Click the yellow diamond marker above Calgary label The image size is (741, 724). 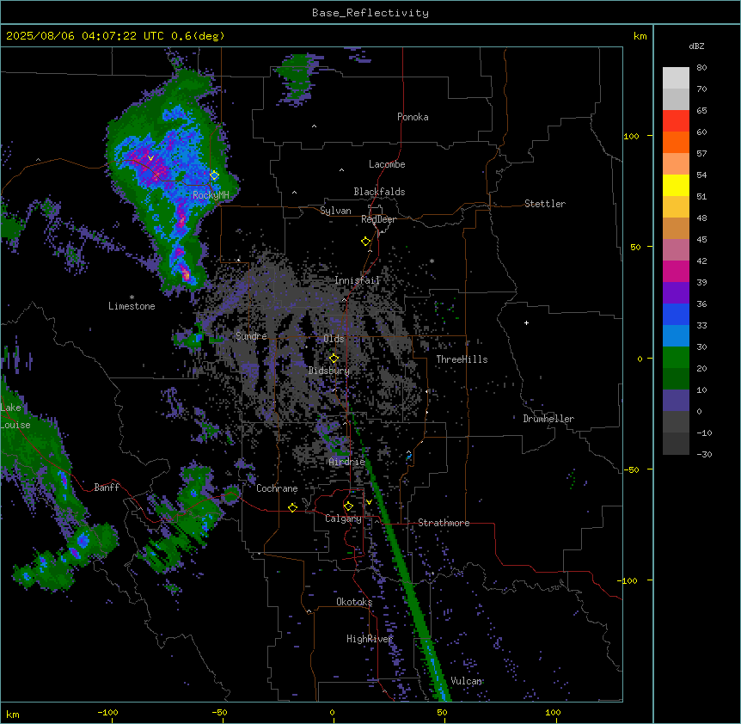(348, 506)
